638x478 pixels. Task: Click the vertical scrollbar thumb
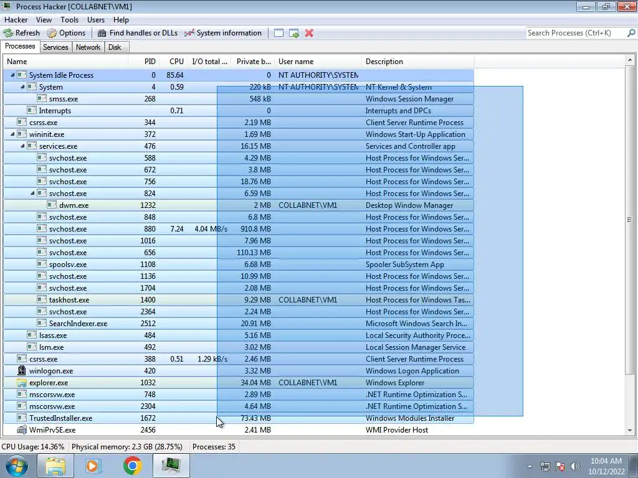click(x=629, y=220)
